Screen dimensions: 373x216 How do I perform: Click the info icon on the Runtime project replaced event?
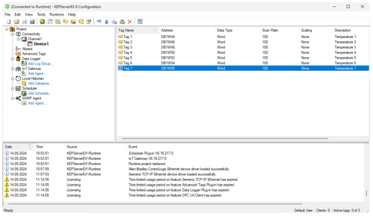7,164
